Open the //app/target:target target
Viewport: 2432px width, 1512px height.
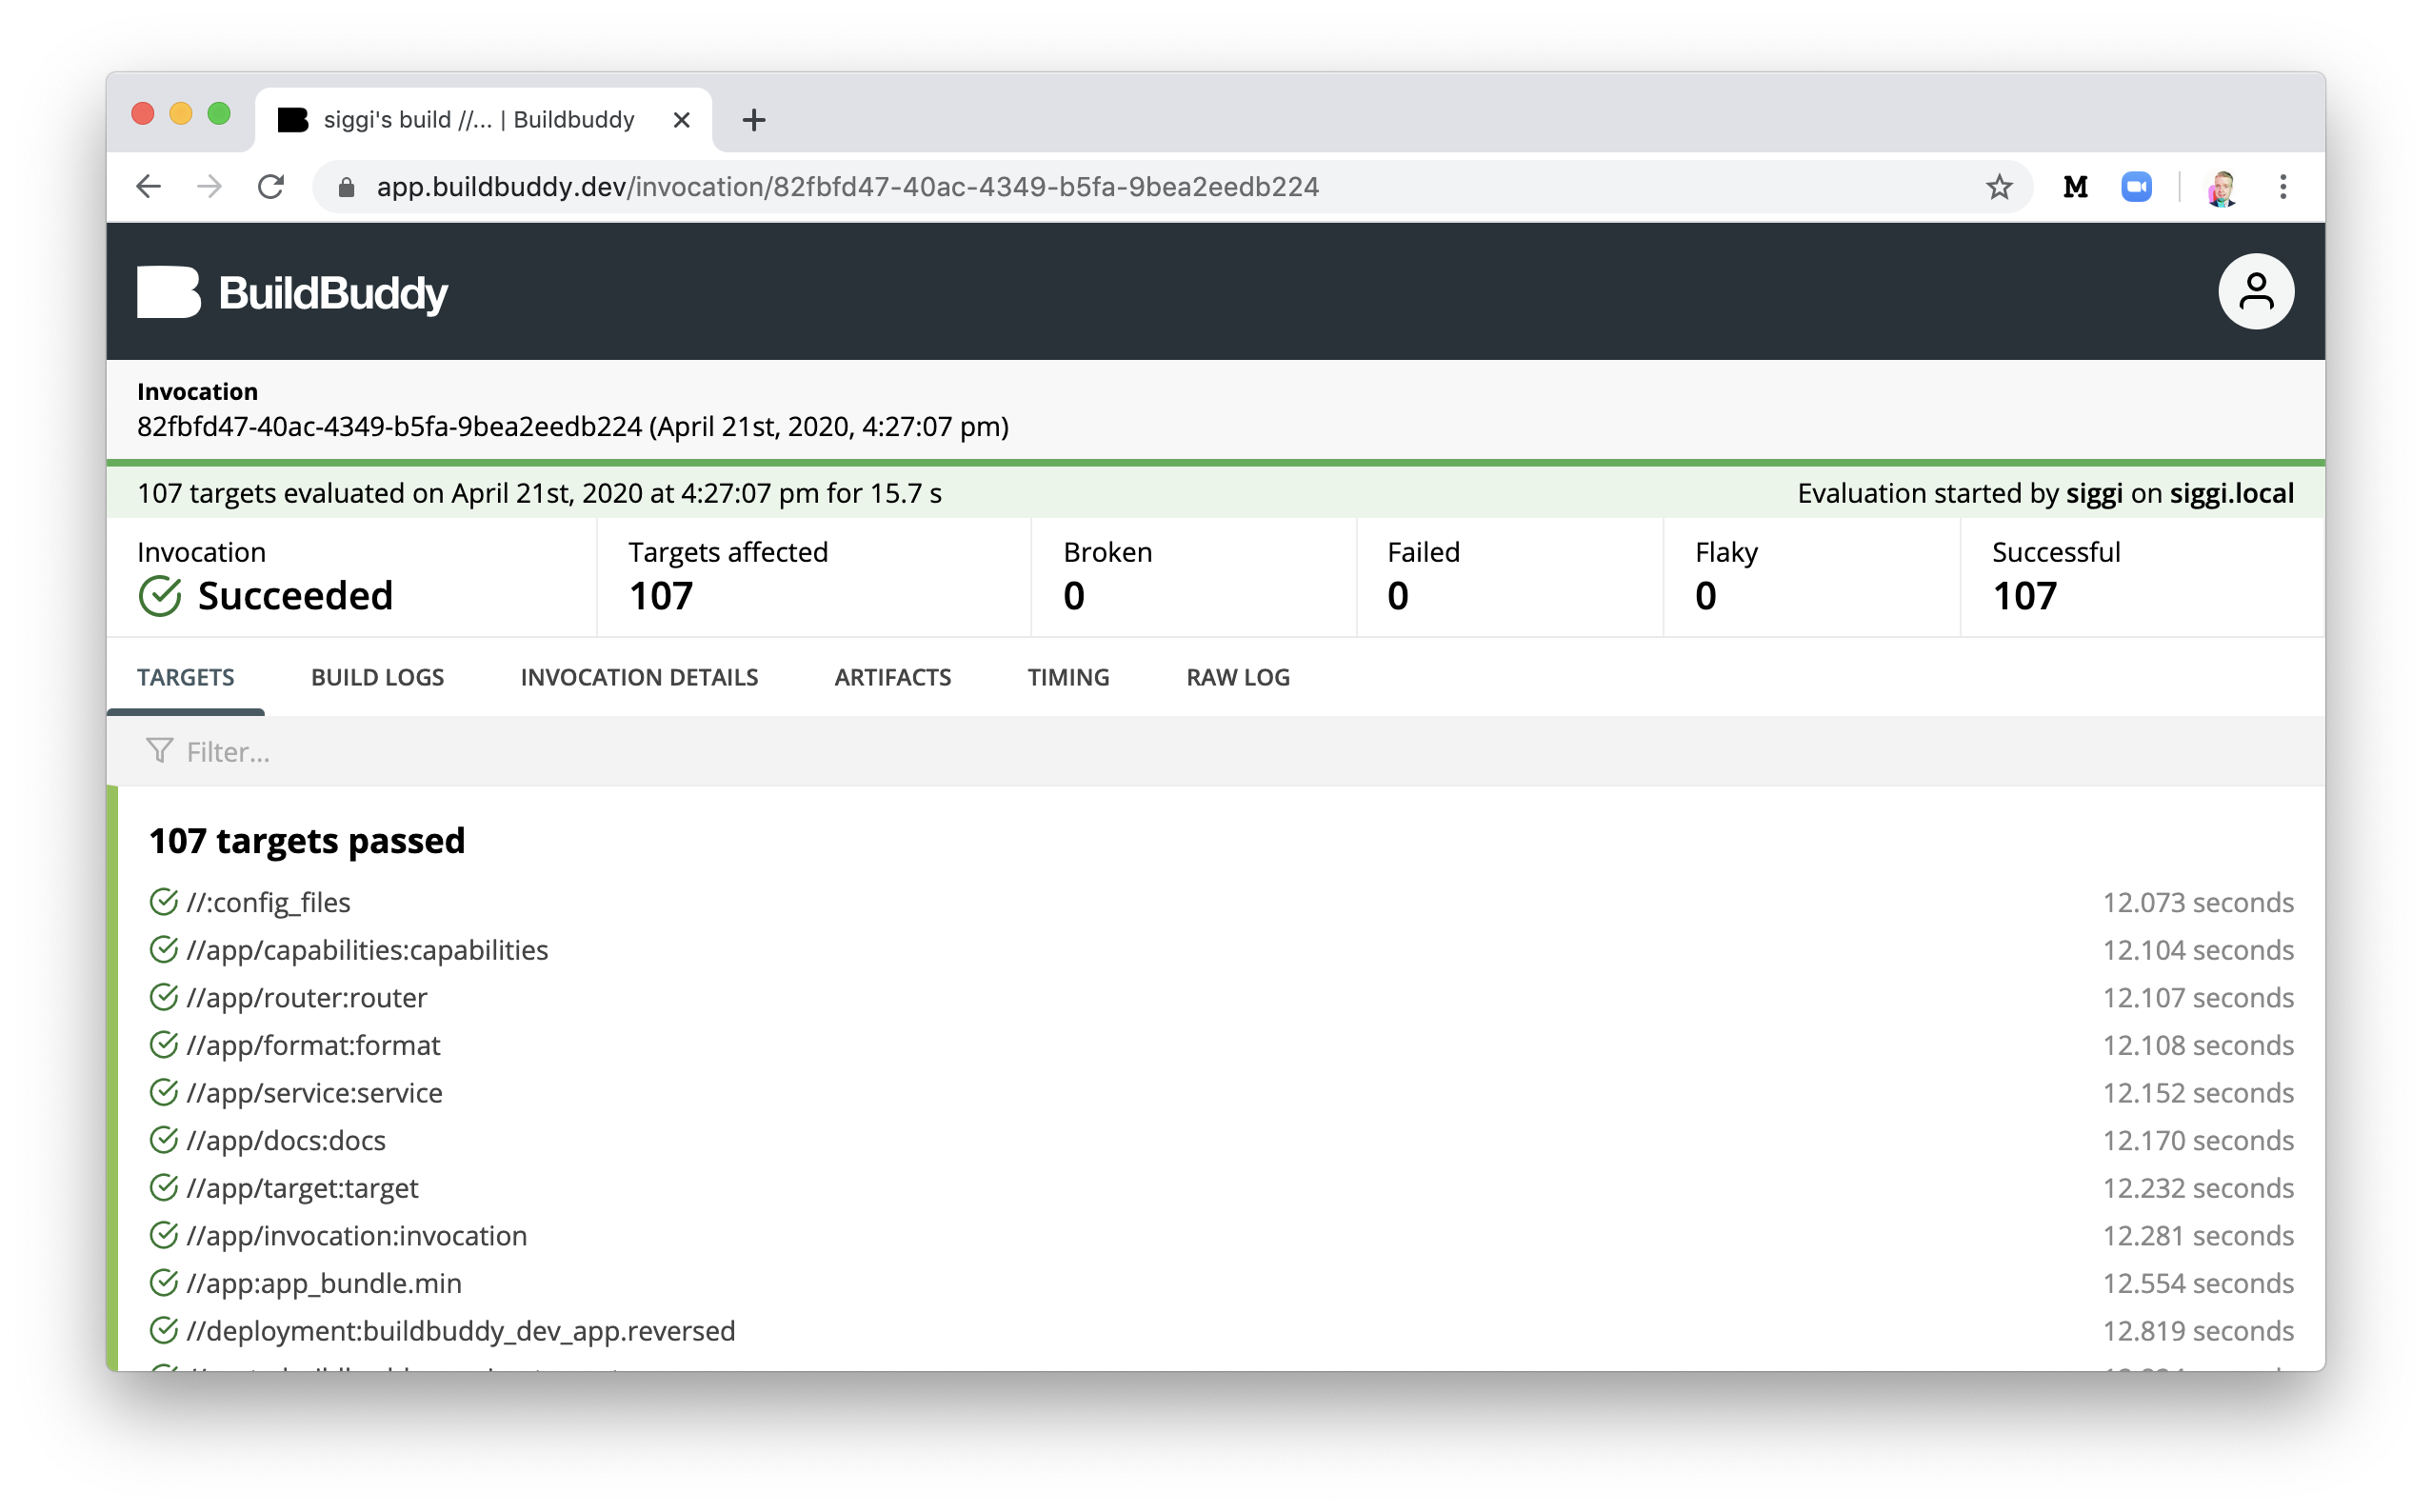coord(302,1189)
